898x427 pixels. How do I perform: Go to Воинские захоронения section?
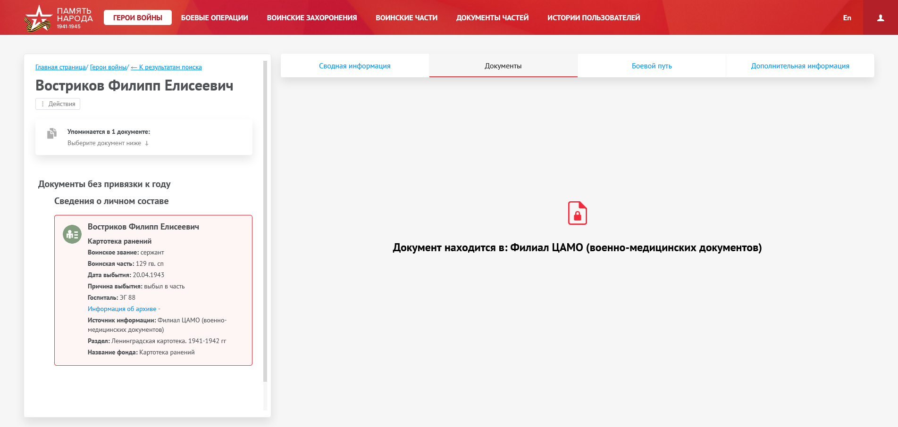(x=311, y=18)
